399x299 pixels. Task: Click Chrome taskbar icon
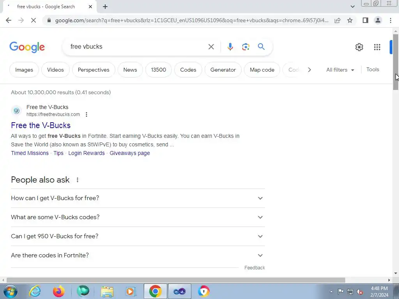click(155, 291)
